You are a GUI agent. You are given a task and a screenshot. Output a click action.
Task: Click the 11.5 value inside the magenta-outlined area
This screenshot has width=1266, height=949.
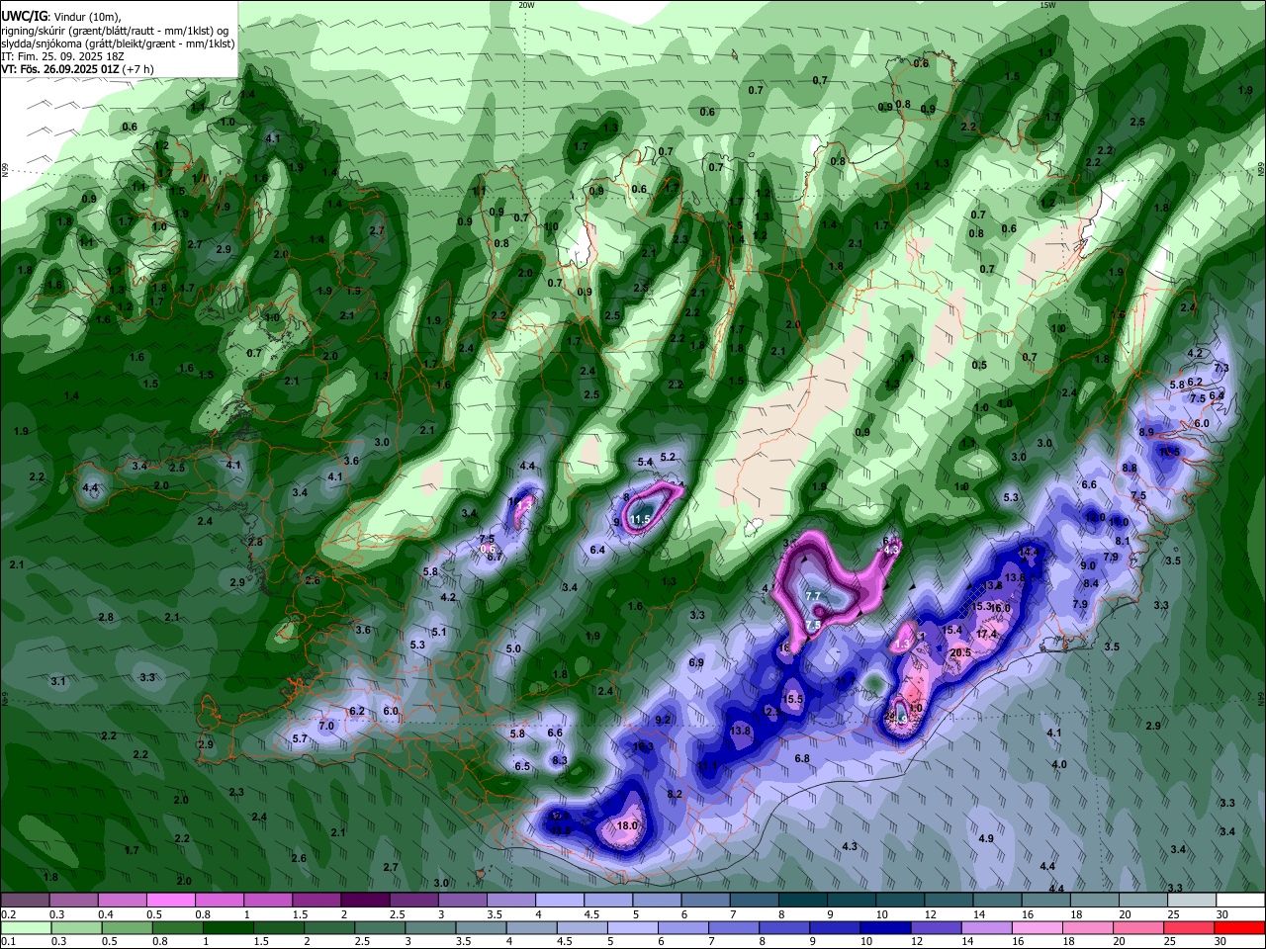point(640,519)
